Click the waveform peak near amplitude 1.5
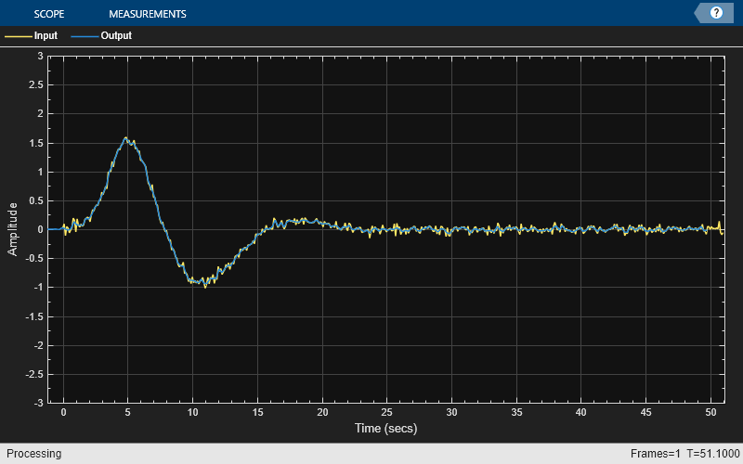The image size is (743, 464). 126,137
